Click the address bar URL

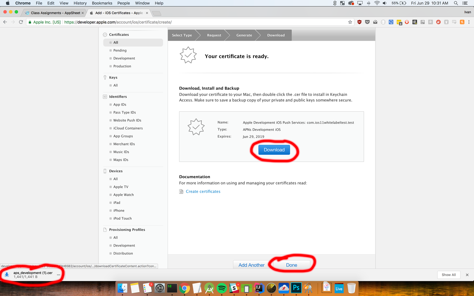118,22
